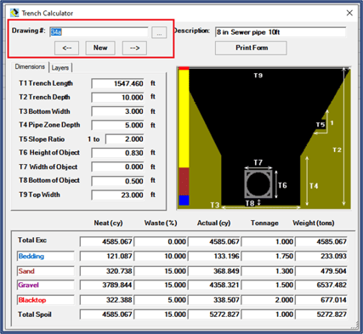Click the brown layer color bar

(184, 181)
